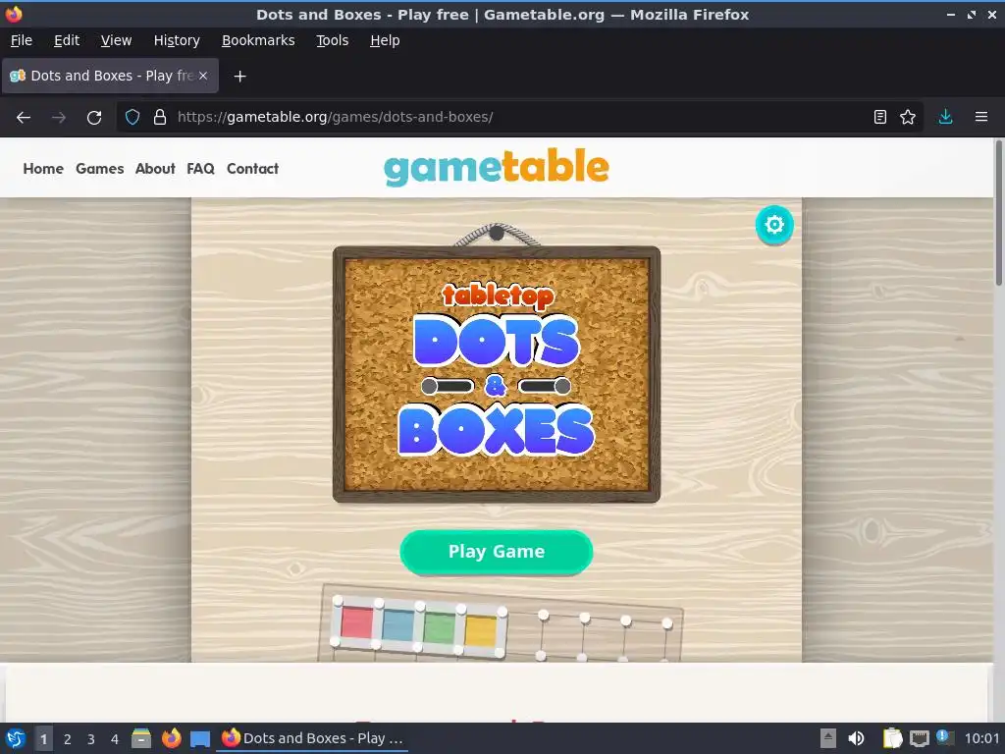Close the Dots and Boxes tab
Image resolution: width=1005 pixels, height=754 pixels.
[x=203, y=76]
